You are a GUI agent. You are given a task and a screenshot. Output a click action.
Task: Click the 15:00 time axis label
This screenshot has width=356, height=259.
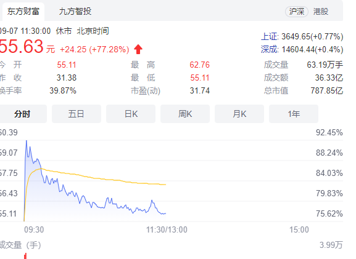(299, 229)
